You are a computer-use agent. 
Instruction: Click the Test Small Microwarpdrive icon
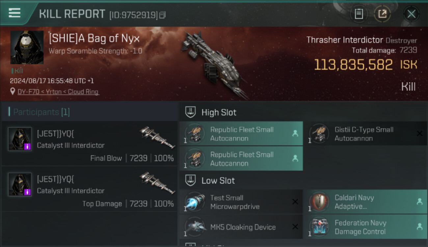pyautogui.click(x=195, y=202)
